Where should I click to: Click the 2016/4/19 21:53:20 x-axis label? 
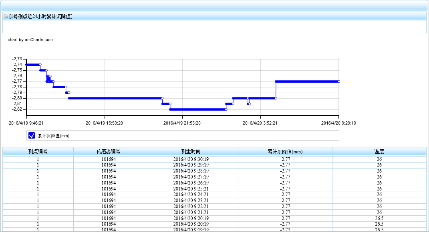[x=182, y=123]
